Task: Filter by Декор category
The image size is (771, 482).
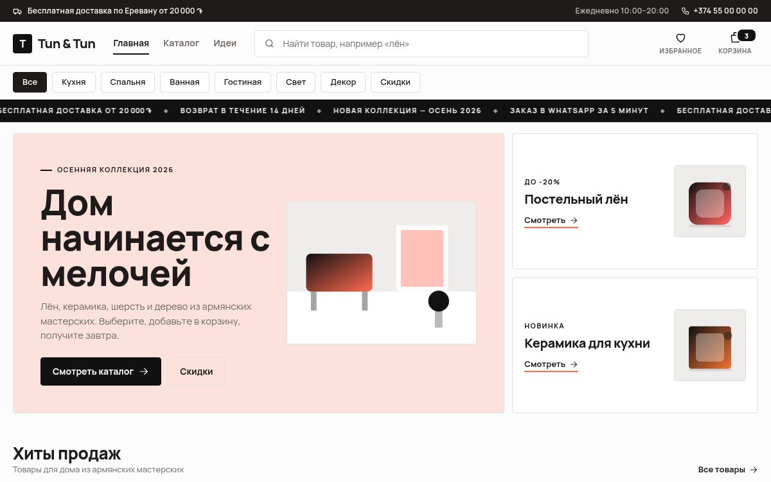Action: pyautogui.click(x=343, y=82)
